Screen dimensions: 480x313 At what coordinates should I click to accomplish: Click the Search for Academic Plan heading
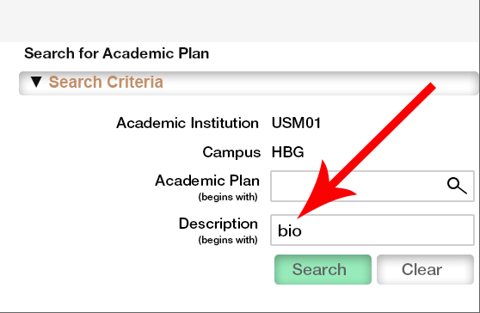pos(117,53)
